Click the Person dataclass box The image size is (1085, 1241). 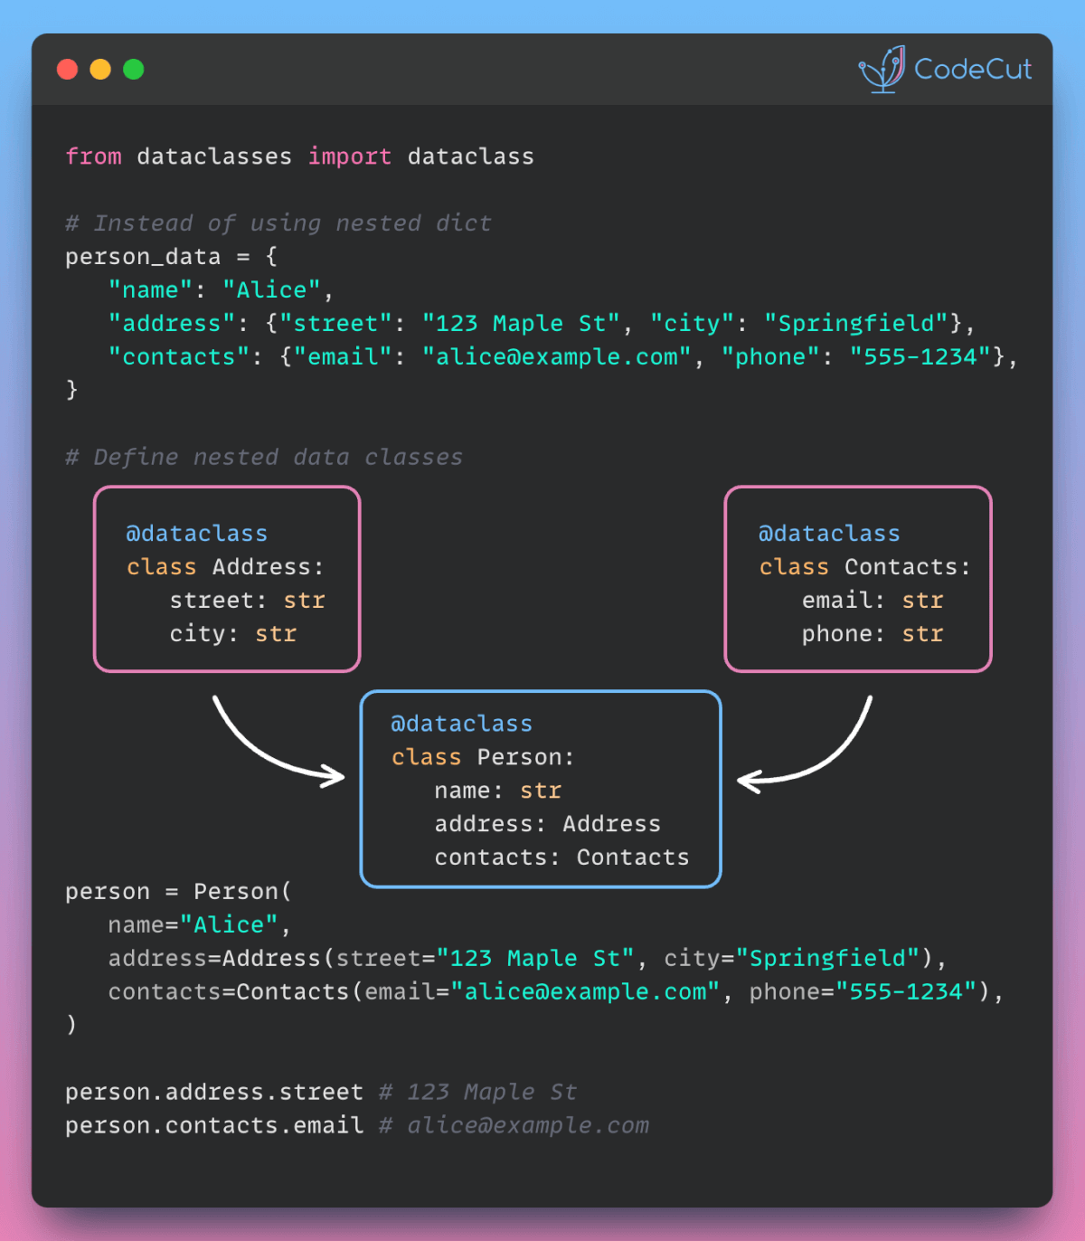tap(540, 790)
